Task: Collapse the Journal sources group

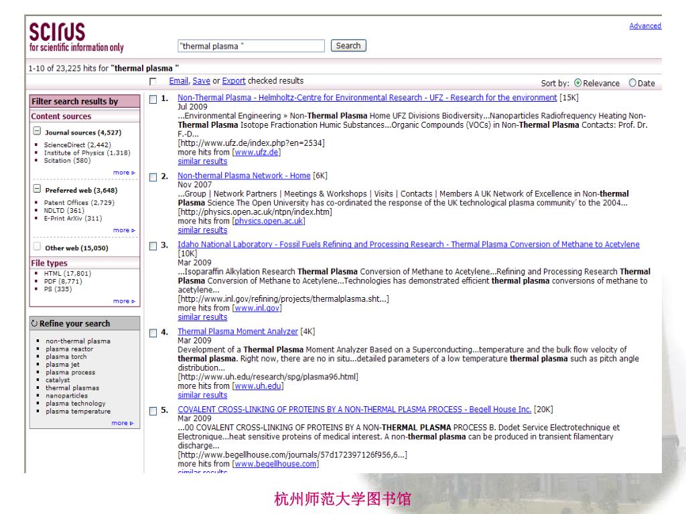Action: tap(38, 131)
